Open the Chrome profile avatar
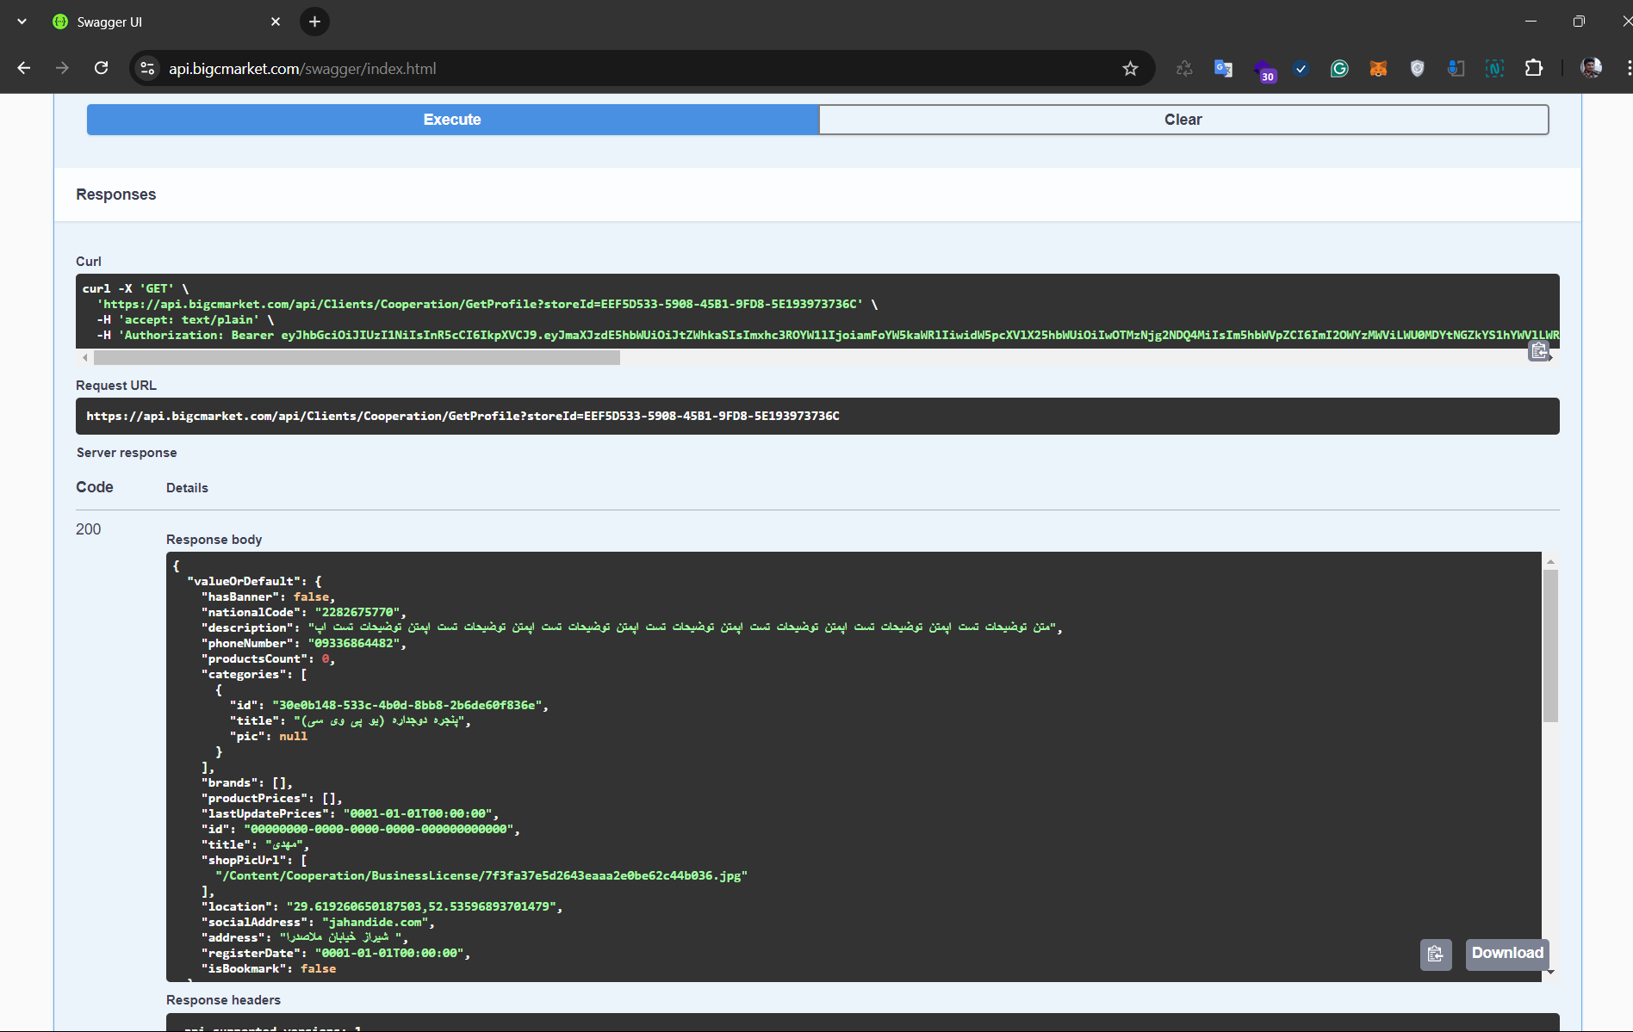The height and width of the screenshot is (1032, 1633). click(x=1591, y=68)
